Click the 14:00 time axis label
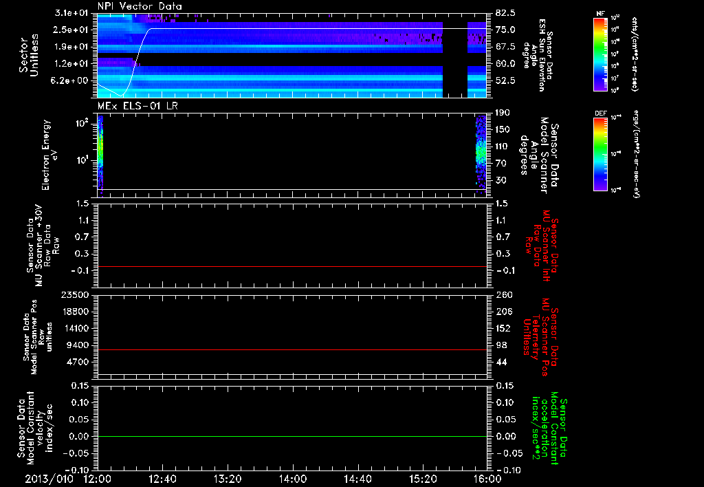704x487 pixels. point(293,479)
